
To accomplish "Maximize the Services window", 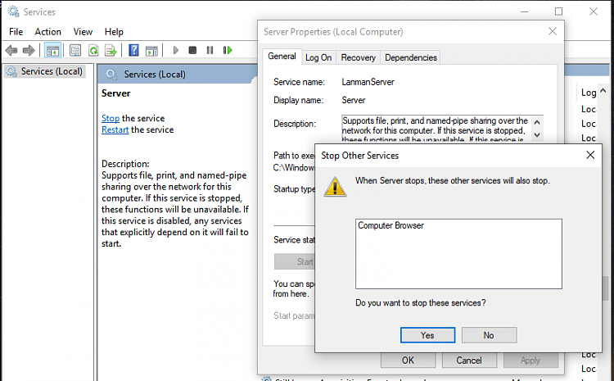I will point(558,11).
